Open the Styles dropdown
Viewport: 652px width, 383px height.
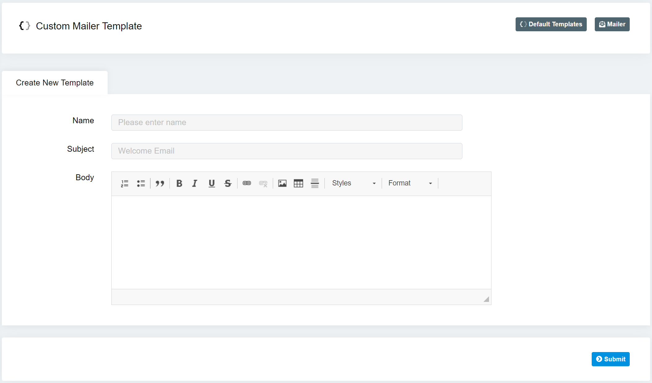click(354, 183)
